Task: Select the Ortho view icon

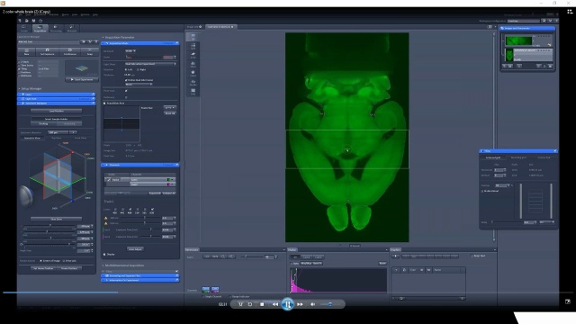Action: tap(193, 55)
